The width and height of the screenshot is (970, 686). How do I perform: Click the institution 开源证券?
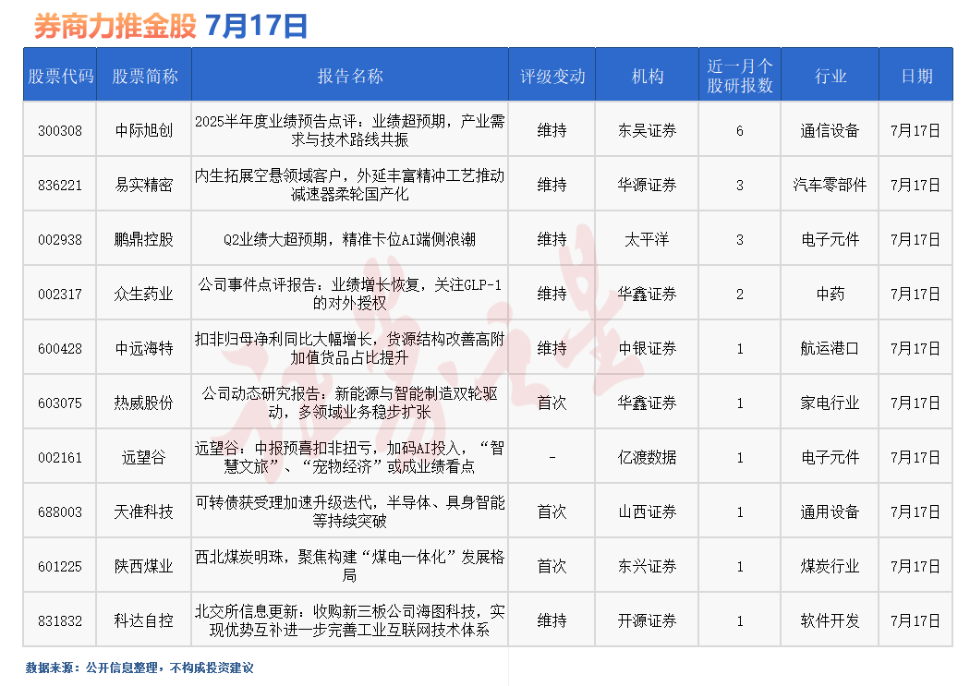pyautogui.click(x=647, y=620)
